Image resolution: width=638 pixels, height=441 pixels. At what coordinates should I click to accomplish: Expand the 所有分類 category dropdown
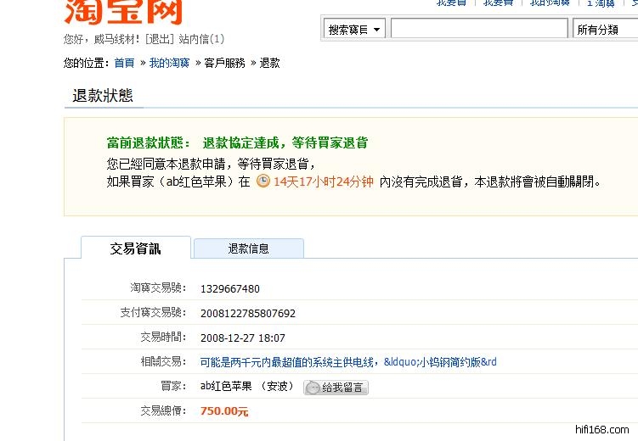(x=605, y=30)
